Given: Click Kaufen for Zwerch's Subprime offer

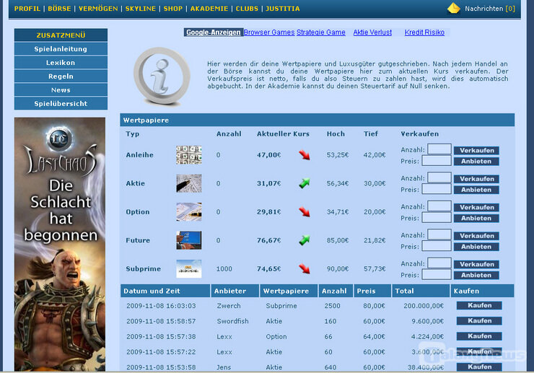Looking at the screenshot, I should click(479, 305).
